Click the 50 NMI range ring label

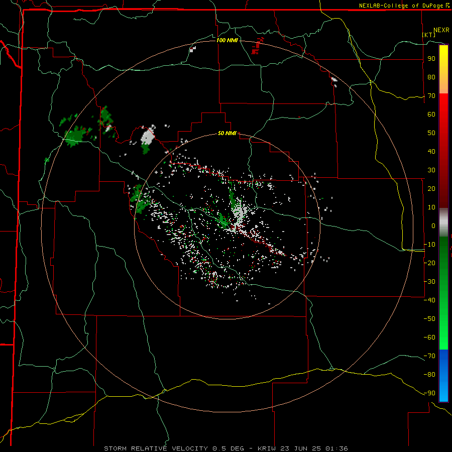(x=227, y=133)
